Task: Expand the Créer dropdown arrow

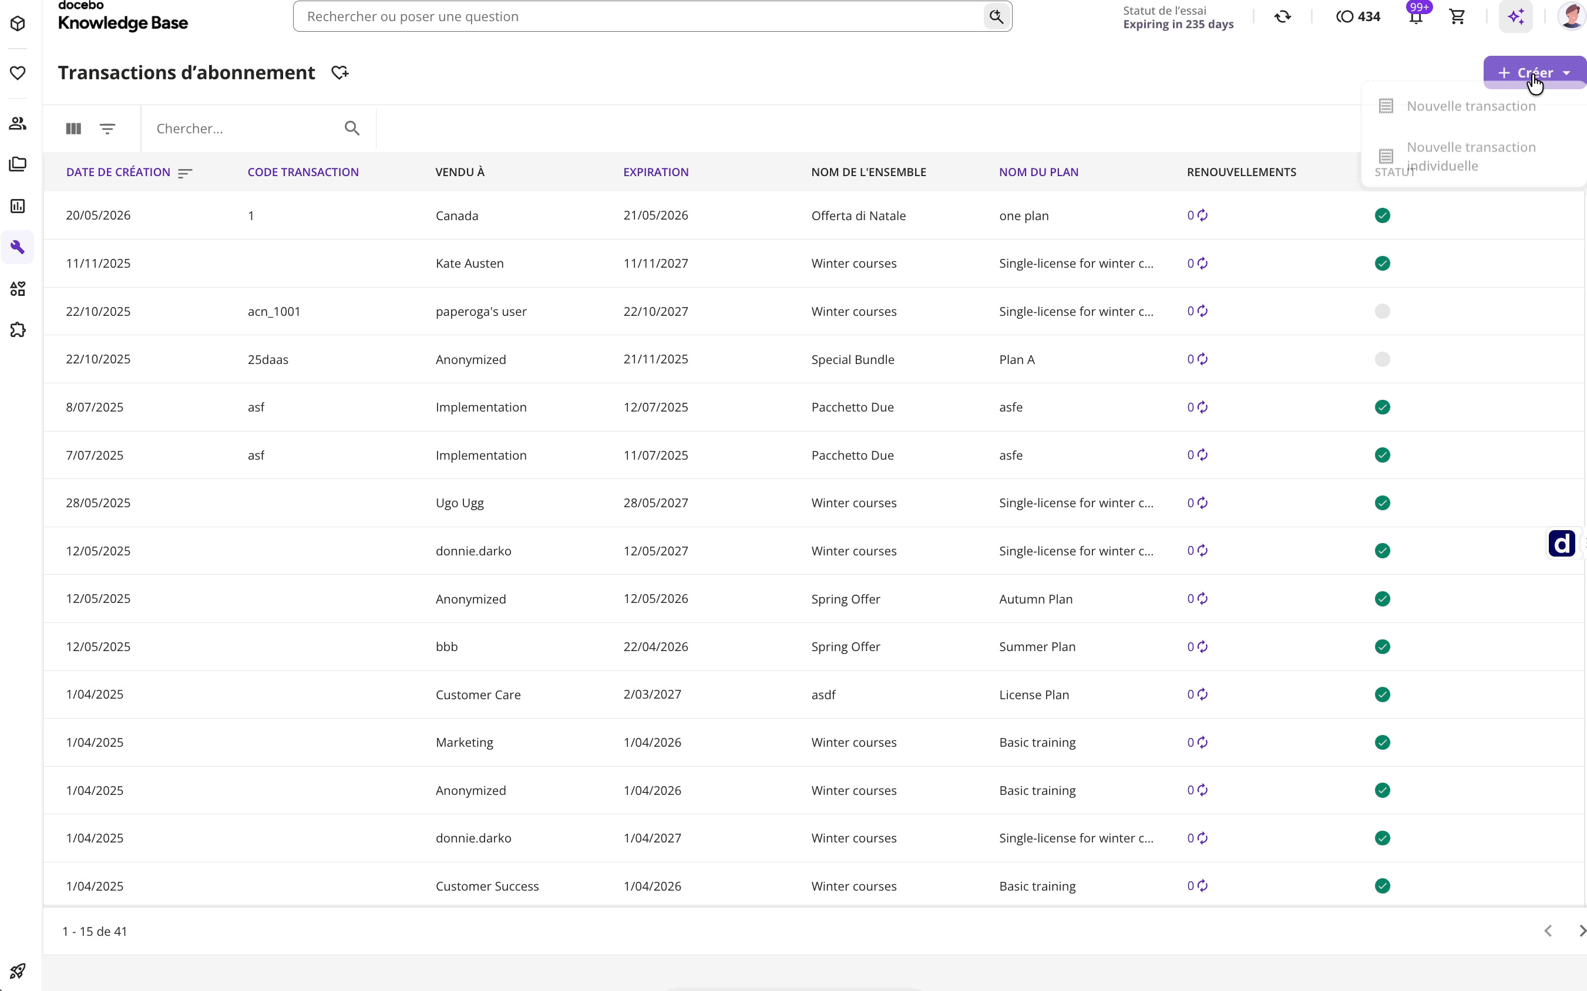Action: [x=1566, y=73]
